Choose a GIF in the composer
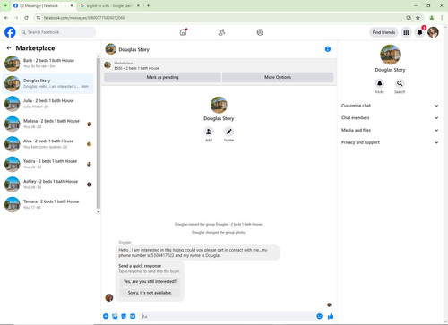Viewport: 448px width, 325px height. [133, 316]
